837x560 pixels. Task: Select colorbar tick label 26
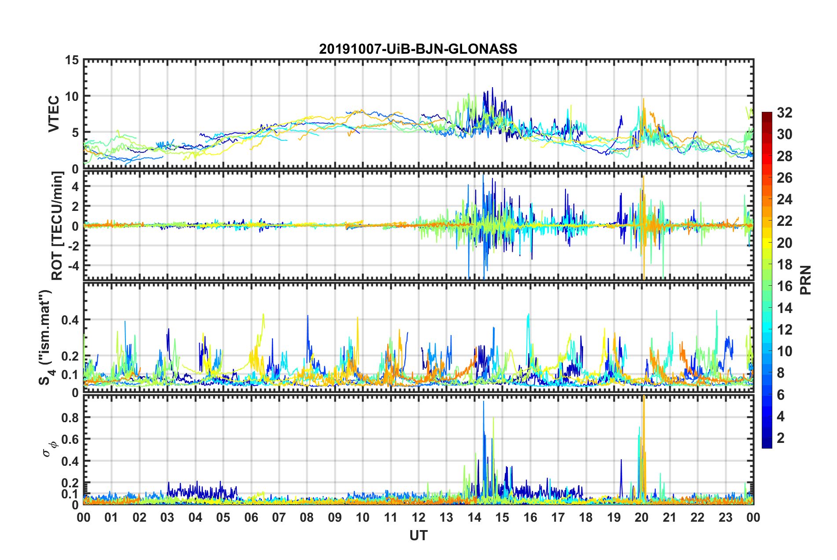tap(784, 178)
